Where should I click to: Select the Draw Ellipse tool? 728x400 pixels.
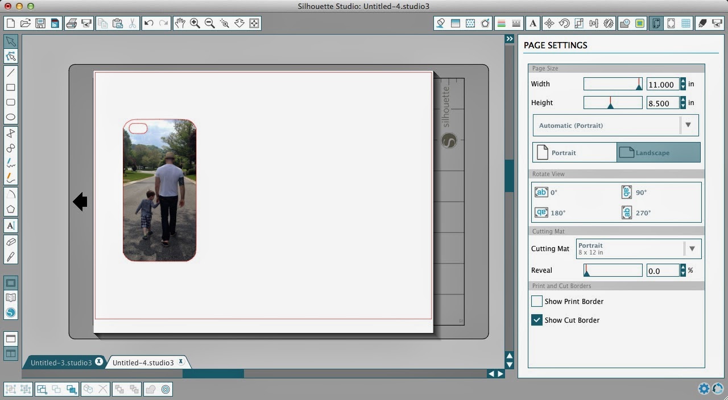pyautogui.click(x=10, y=116)
